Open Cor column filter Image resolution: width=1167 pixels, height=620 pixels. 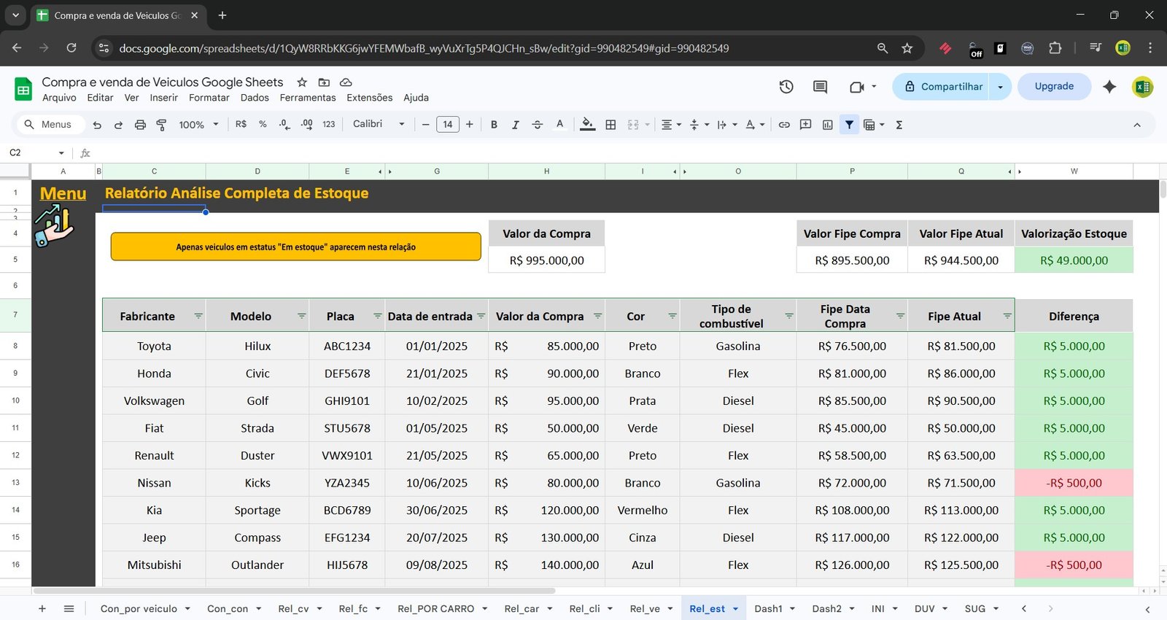pos(672,316)
